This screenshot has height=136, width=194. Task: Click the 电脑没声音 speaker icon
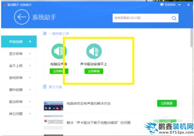click(x=59, y=51)
